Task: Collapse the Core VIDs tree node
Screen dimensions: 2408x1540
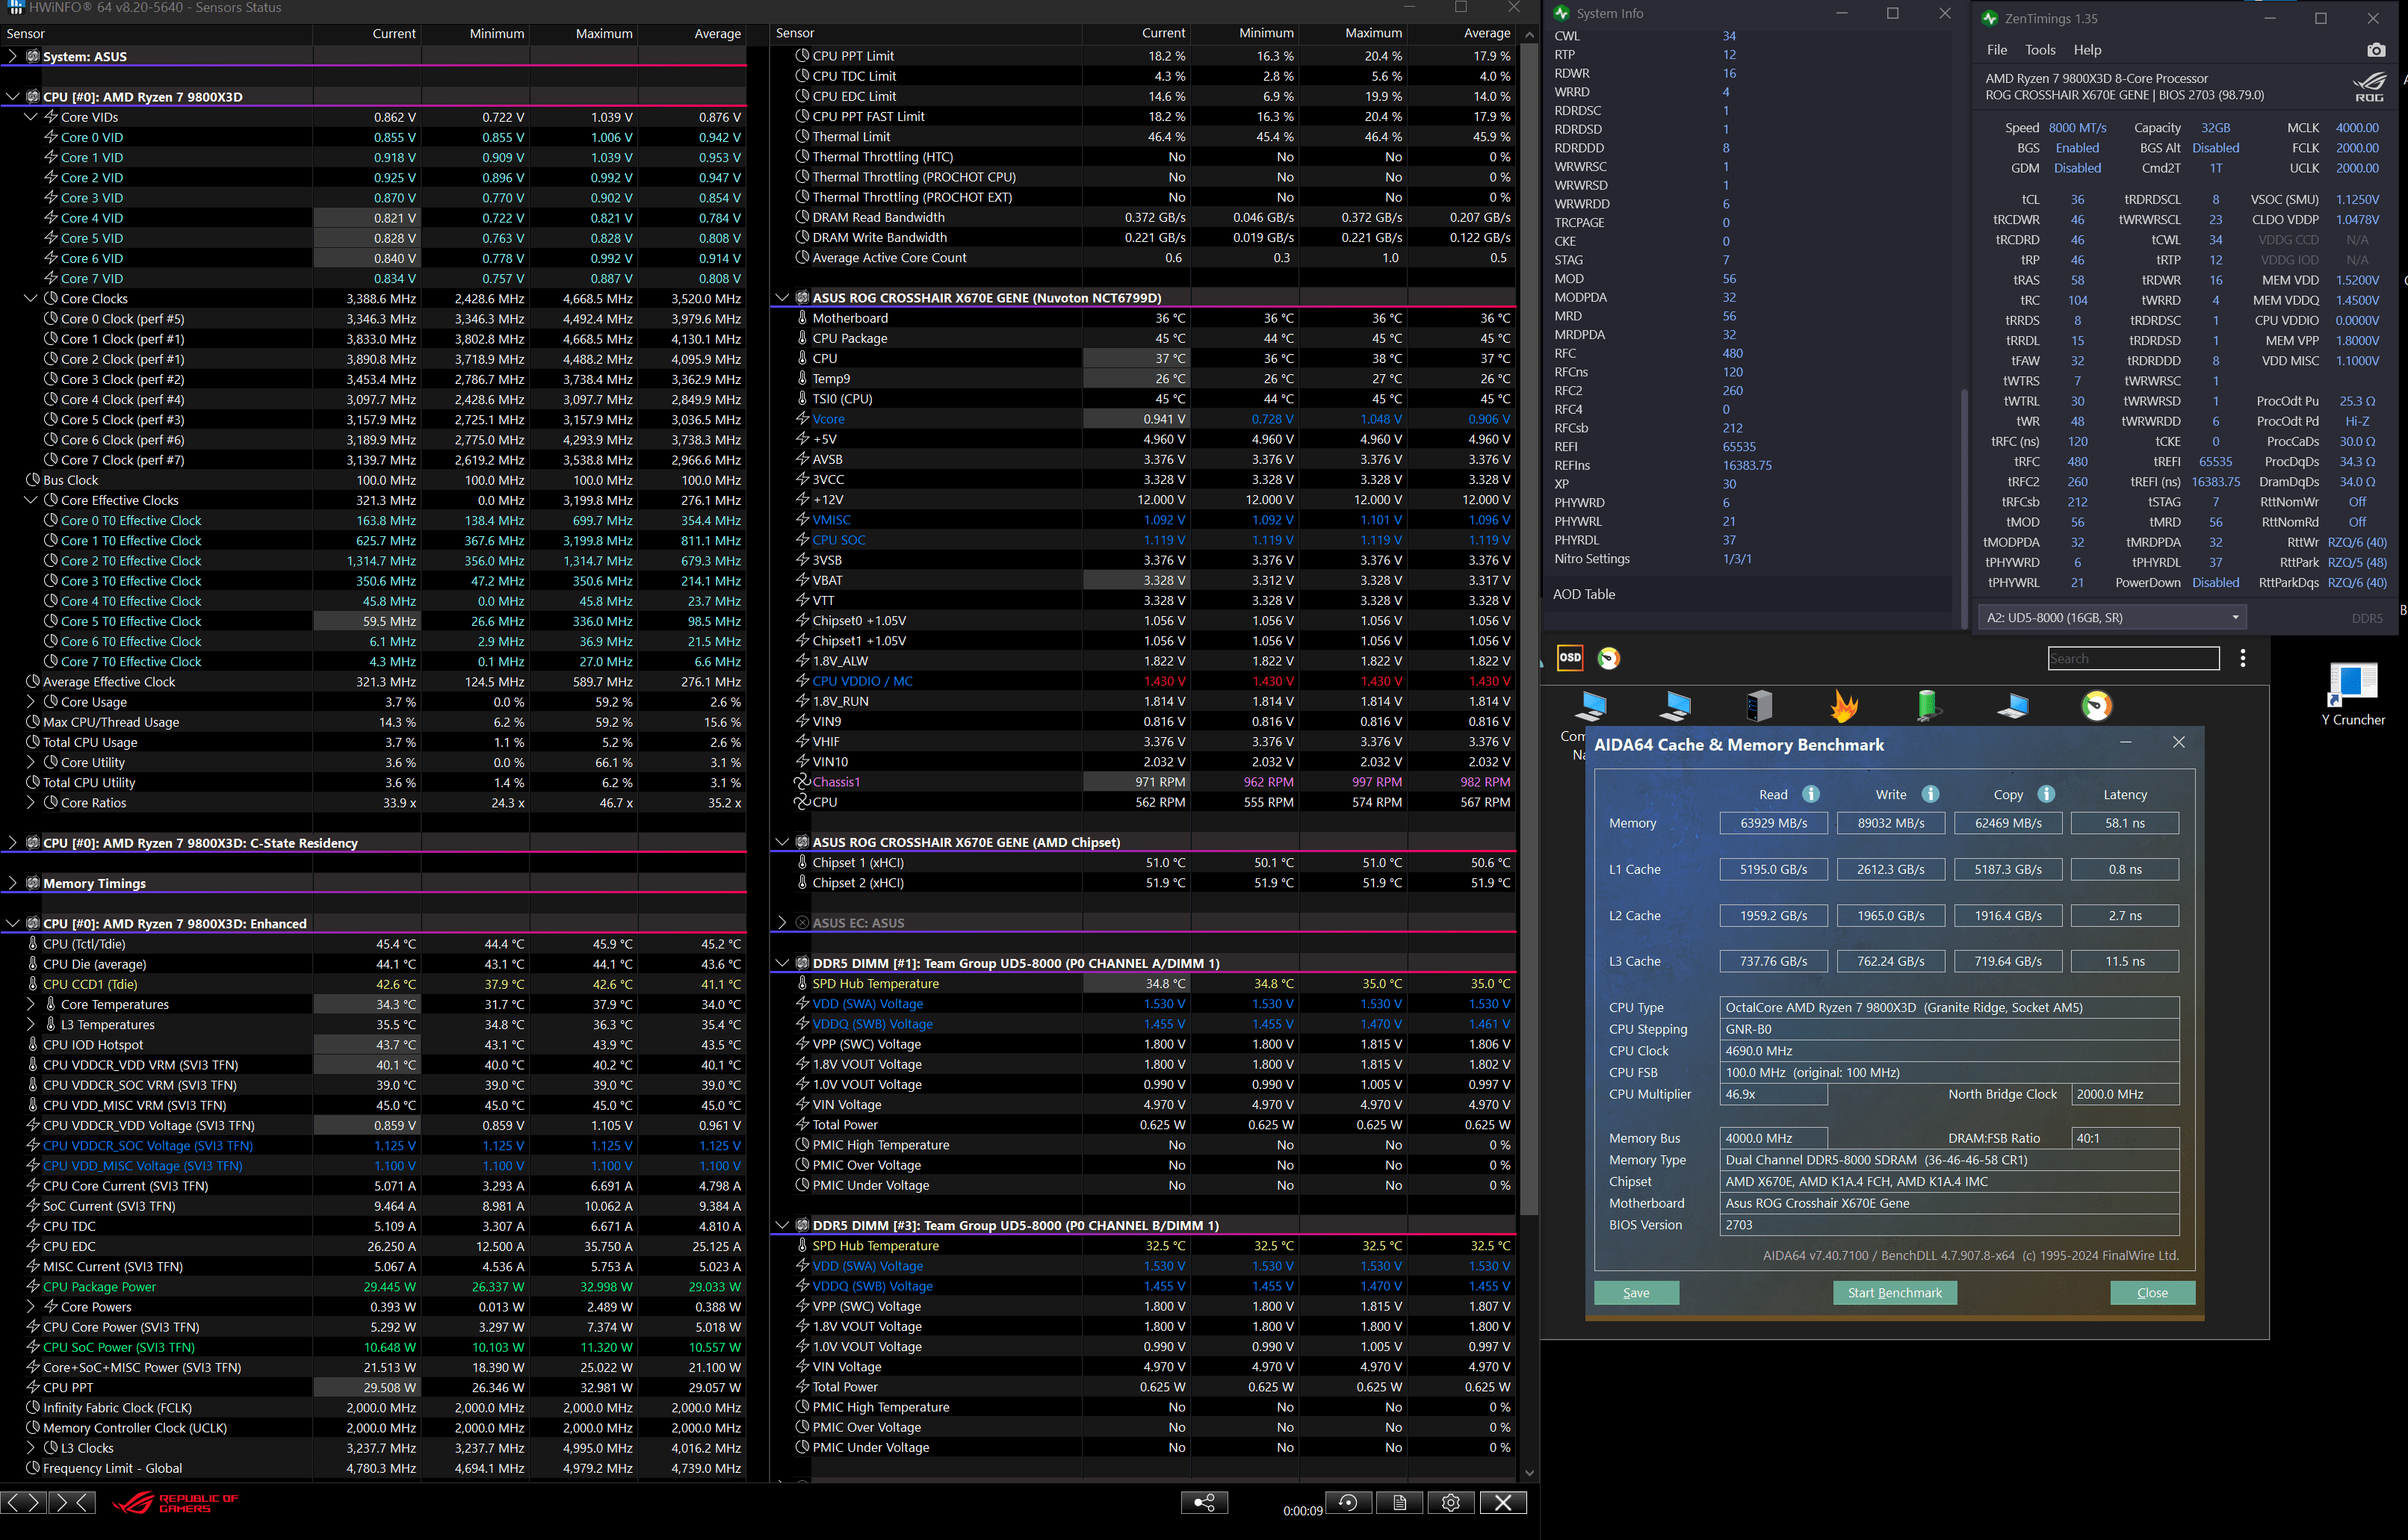Action: coord(31,117)
